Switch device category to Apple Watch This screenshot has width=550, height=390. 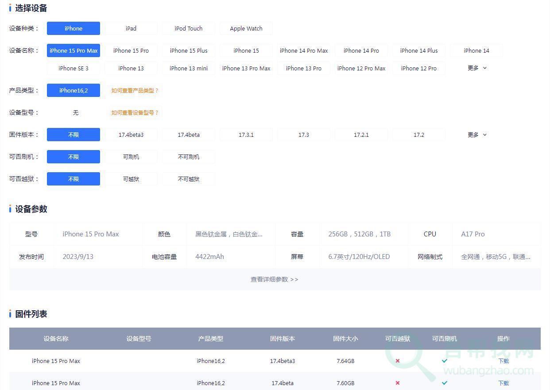[246, 28]
